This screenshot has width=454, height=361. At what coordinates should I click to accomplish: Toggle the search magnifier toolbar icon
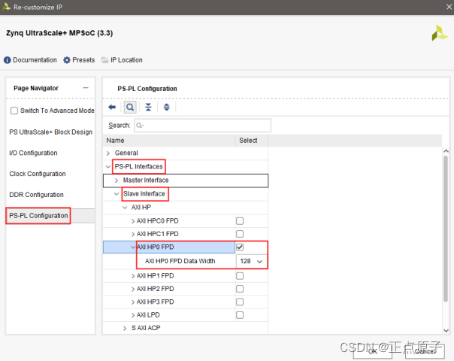pos(130,108)
